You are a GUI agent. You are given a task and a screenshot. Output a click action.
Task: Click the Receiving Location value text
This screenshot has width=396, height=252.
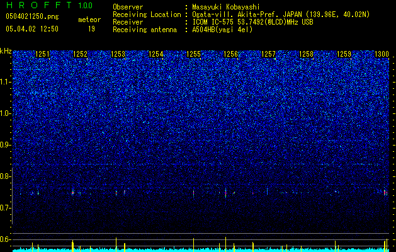(x=281, y=14)
